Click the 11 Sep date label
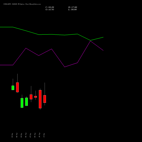The image size is (142, 142). click(x=44, y=135)
